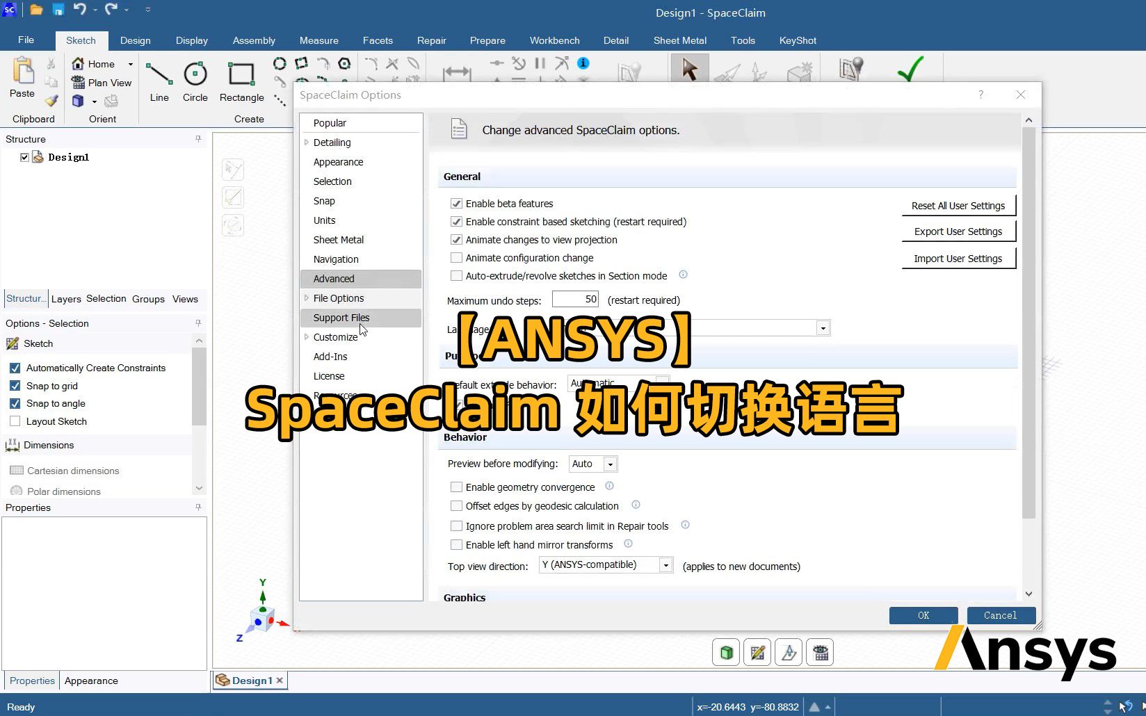The image size is (1146, 716).
Task: Click Reset All User Settings button
Action: coord(958,206)
